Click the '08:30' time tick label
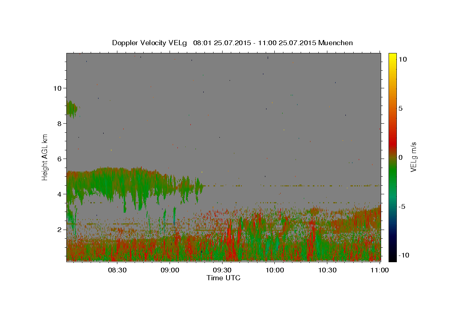 click(x=117, y=270)
